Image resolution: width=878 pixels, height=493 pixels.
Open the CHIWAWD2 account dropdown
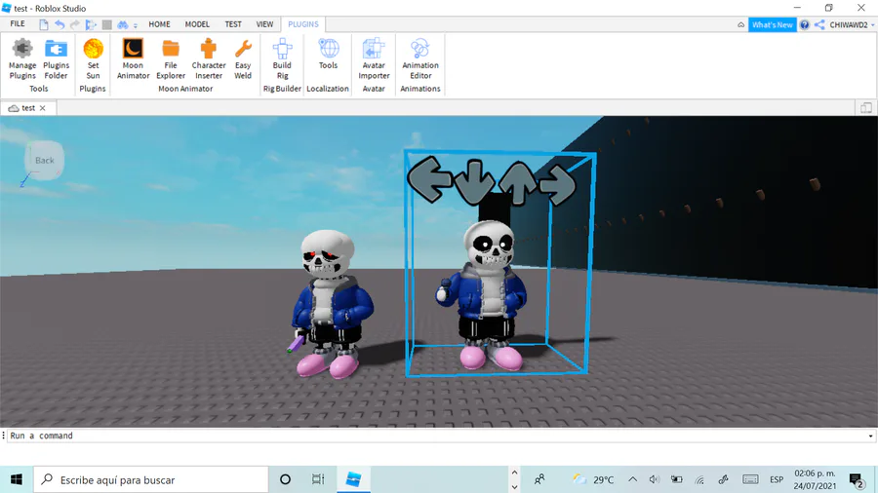coord(852,24)
